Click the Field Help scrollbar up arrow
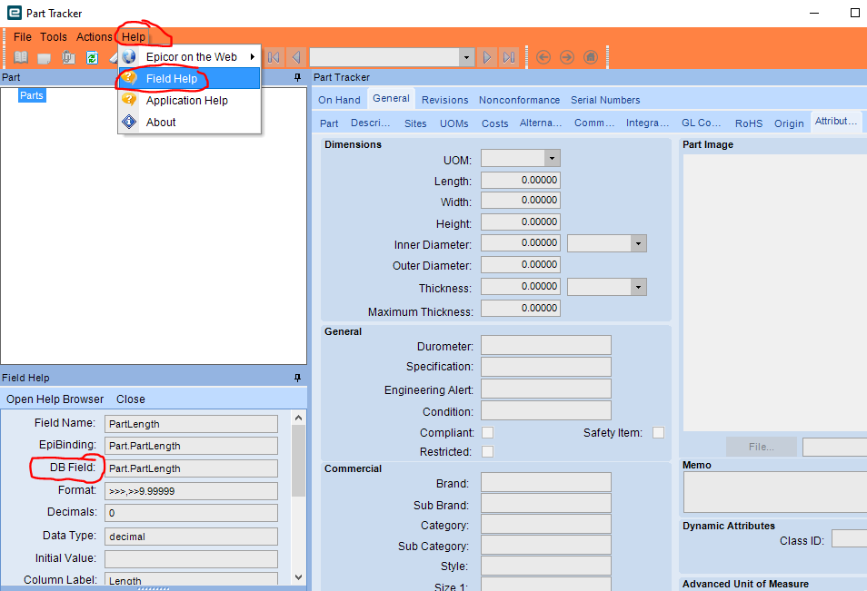Screen dimensions: 867x591 299,418
